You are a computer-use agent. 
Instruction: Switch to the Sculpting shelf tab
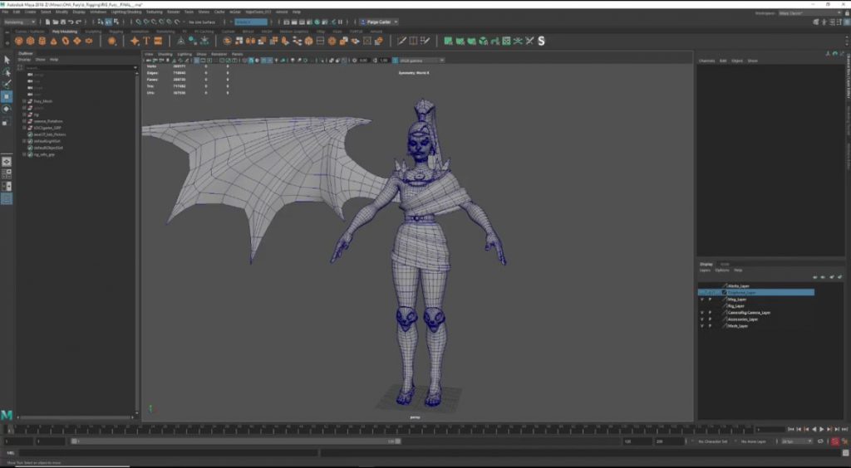click(x=93, y=32)
